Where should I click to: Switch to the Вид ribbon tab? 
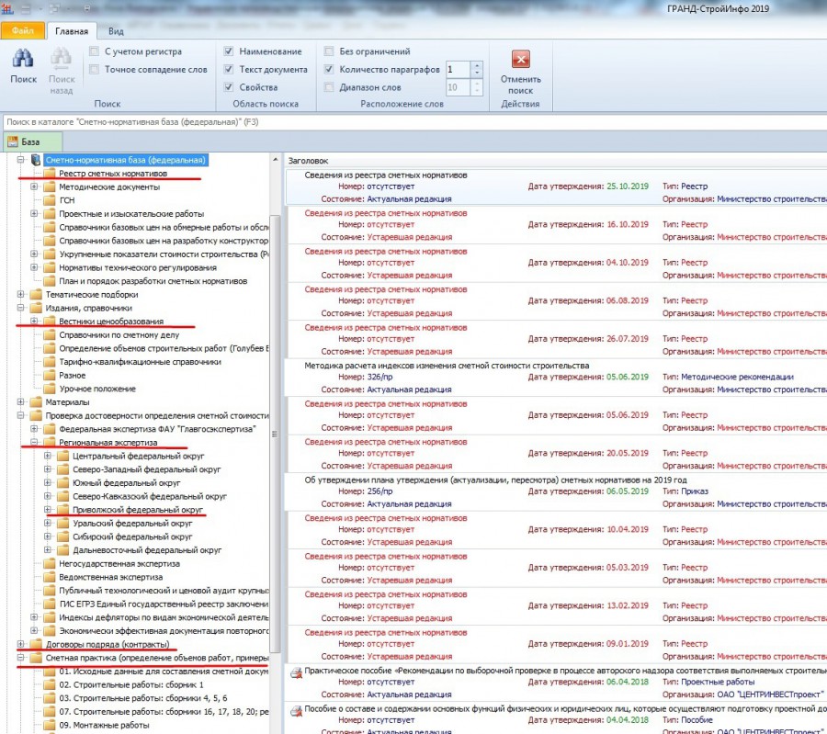pyautogui.click(x=116, y=31)
